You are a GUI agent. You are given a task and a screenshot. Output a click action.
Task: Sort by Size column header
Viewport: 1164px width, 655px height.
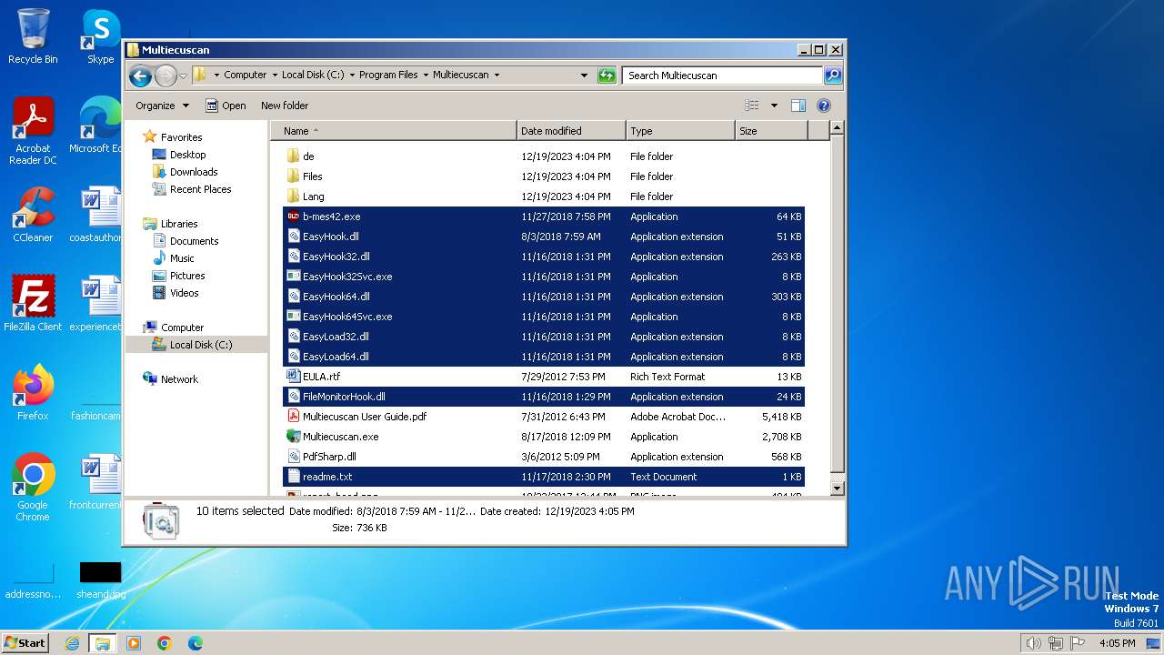(x=771, y=131)
